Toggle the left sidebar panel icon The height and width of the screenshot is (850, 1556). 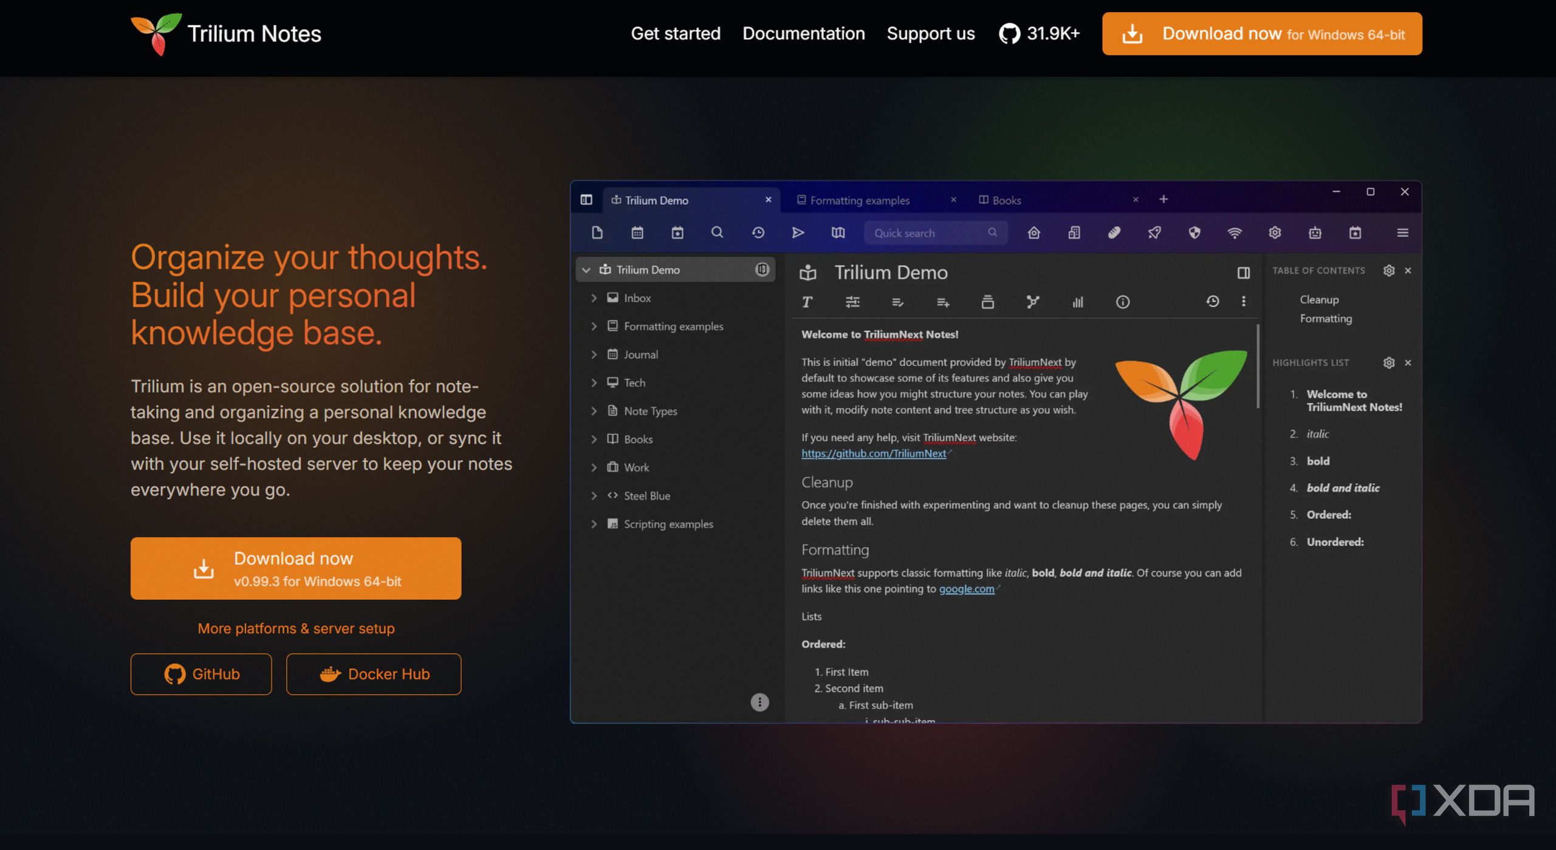tap(586, 200)
